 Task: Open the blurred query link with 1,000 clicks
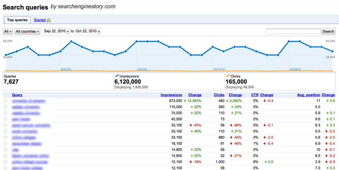pos(30,162)
